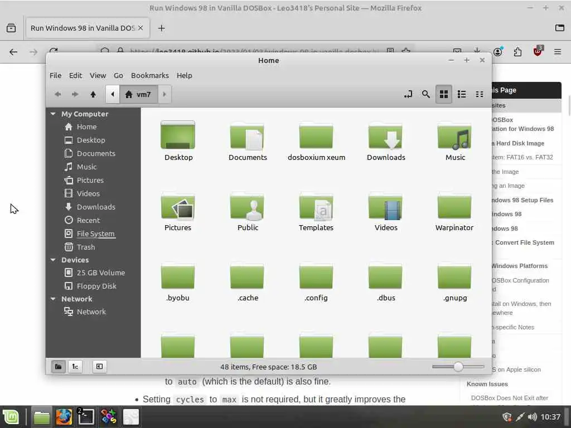
Task: Open the File menu
Action: pyautogui.click(x=55, y=75)
